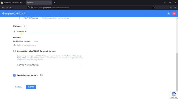Switch to the Brute Force FixRunner tab
This screenshot has width=178, height=100.
(13, 2)
